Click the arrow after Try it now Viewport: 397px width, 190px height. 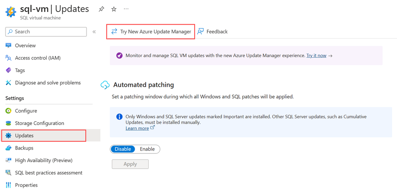point(330,56)
